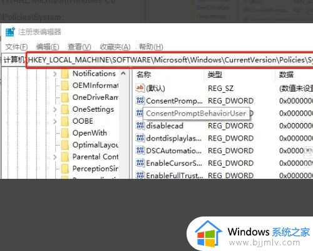Select the dontdisplaylas... value name
The width and height of the screenshot is (313, 251).
point(174,138)
